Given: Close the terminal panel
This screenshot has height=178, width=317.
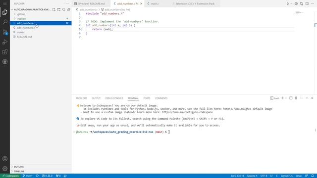Looking at the screenshot, I should click(x=312, y=98).
